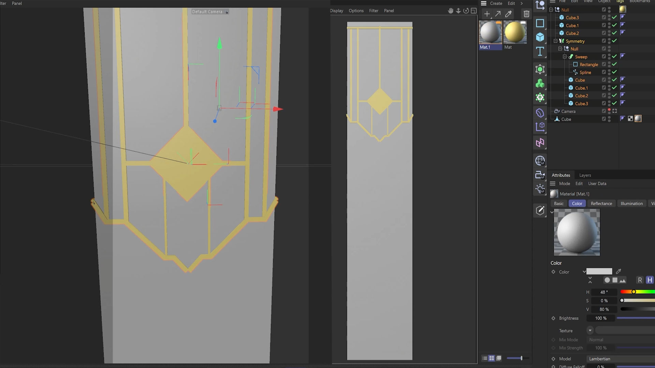This screenshot has width=655, height=368.
Task: Click the material eyedropper icon
Action: coord(508,14)
